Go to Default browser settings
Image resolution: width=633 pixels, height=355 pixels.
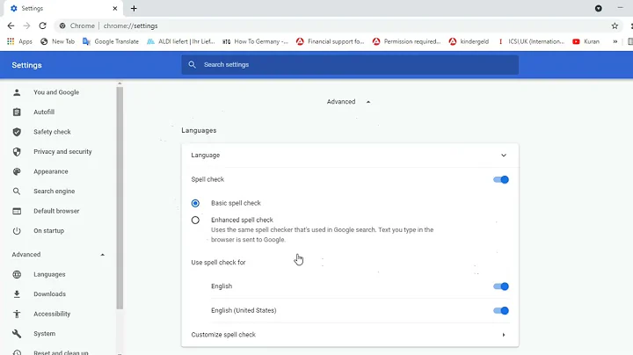(x=56, y=211)
